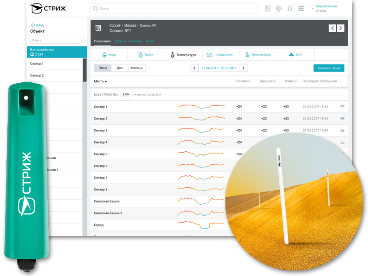The image size is (368, 276).
Task: Click Сектор 6 table row name
Action: click(101, 166)
